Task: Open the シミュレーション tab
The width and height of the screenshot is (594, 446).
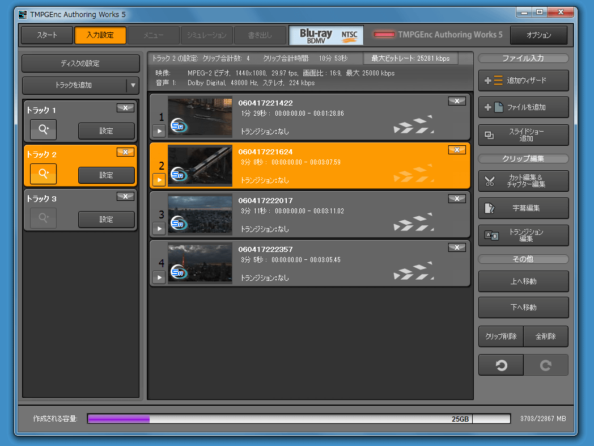Action: tap(207, 35)
